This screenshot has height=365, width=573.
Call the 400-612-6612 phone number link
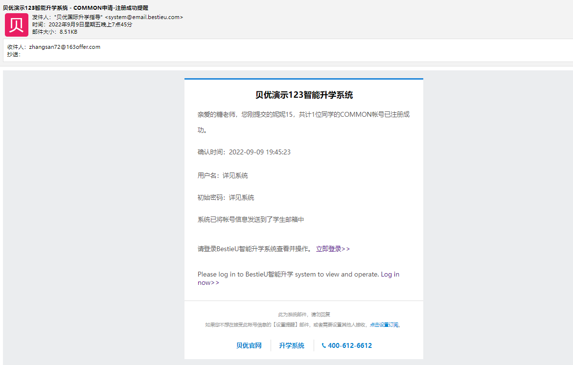pyautogui.click(x=350, y=345)
